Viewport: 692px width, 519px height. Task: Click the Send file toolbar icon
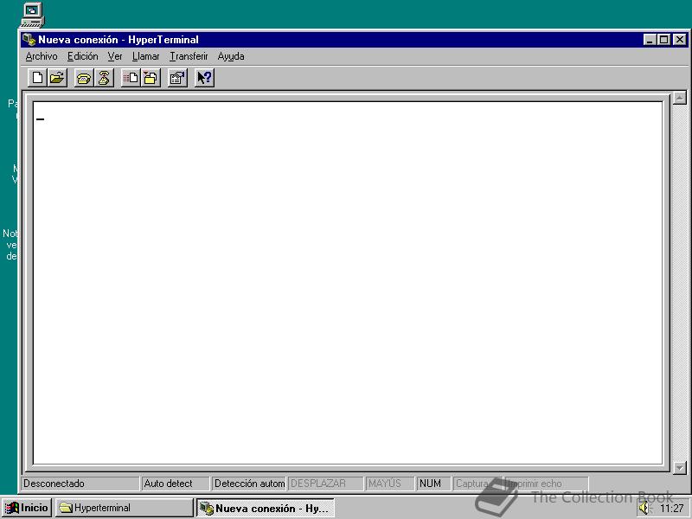pos(131,78)
